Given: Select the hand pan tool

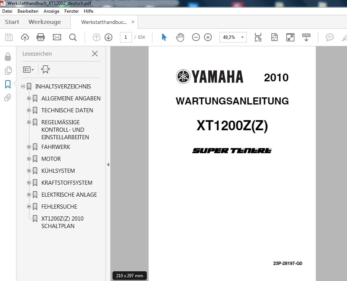Looking at the screenshot, I should (x=180, y=37).
